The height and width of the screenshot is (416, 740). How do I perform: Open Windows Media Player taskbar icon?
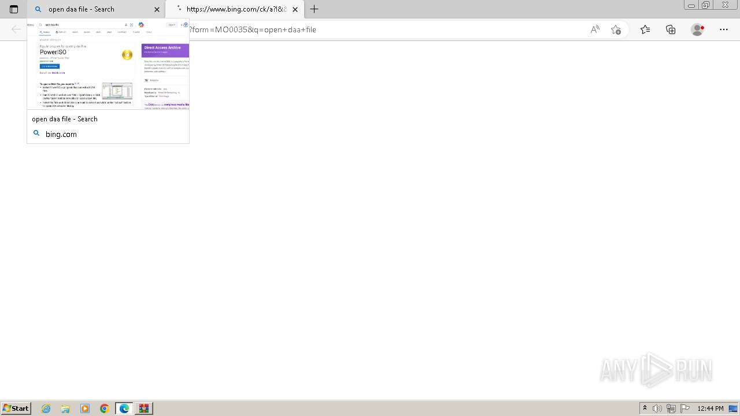pos(85,408)
